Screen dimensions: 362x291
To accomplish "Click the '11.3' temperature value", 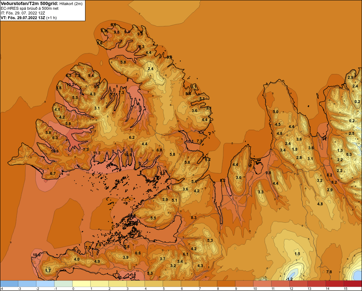I will click(x=97, y=153).
